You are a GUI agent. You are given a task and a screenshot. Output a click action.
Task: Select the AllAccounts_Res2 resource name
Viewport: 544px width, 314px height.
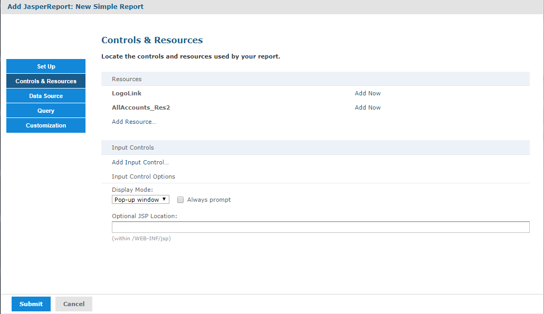click(x=141, y=107)
